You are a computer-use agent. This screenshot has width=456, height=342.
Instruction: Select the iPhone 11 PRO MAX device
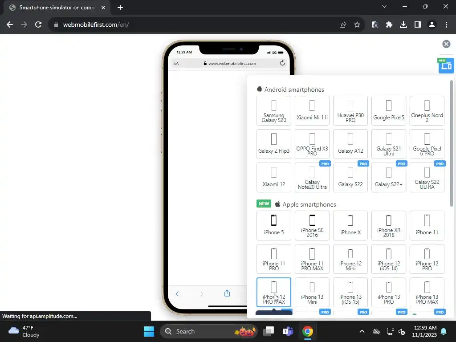point(312,259)
